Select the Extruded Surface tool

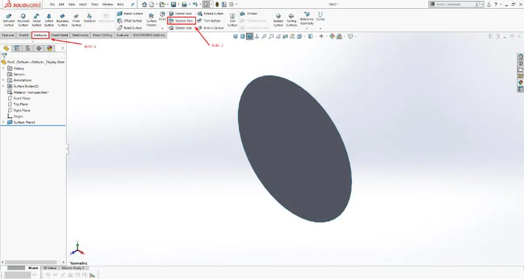pyautogui.click(x=9, y=20)
